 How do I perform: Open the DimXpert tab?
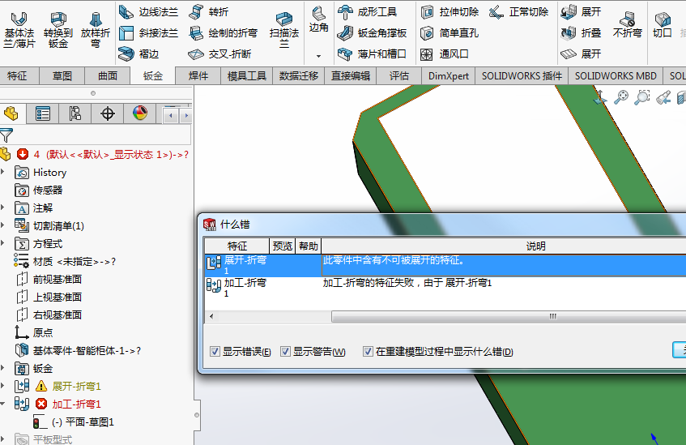tap(449, 75)
